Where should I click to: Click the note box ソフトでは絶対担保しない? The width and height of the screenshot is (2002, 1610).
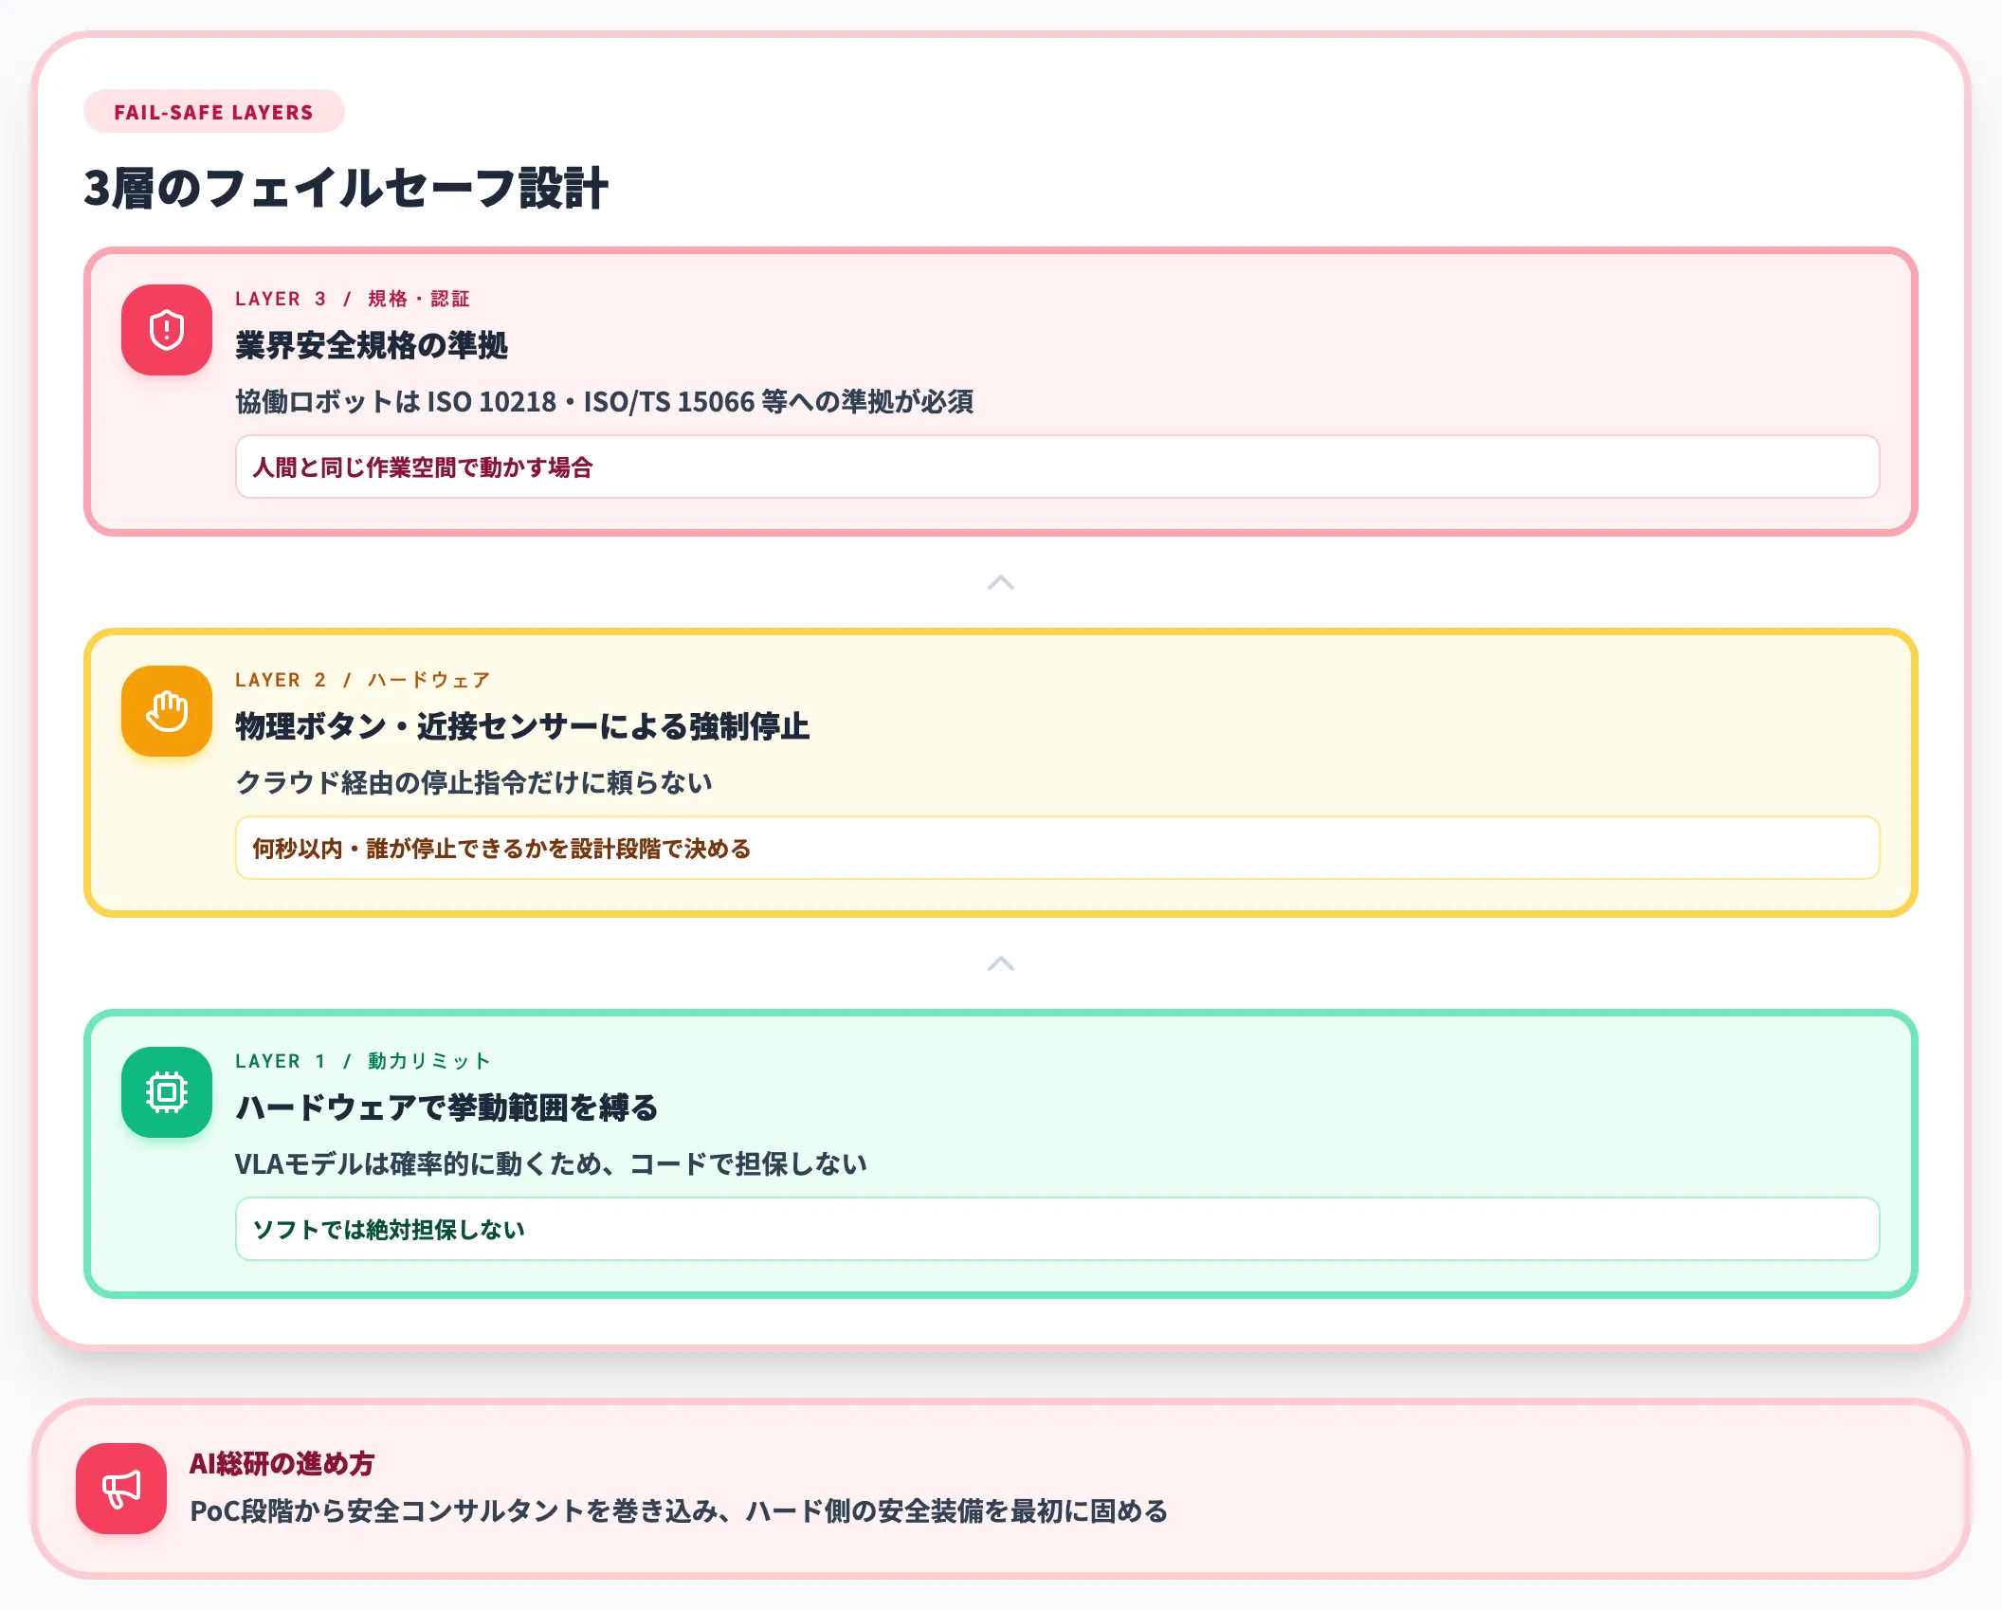(1057, 1229)
